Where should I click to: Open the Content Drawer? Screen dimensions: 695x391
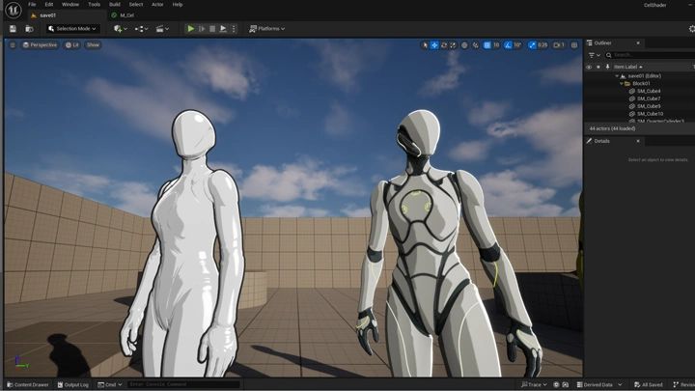pyautogui.click(x=28, y=385)
